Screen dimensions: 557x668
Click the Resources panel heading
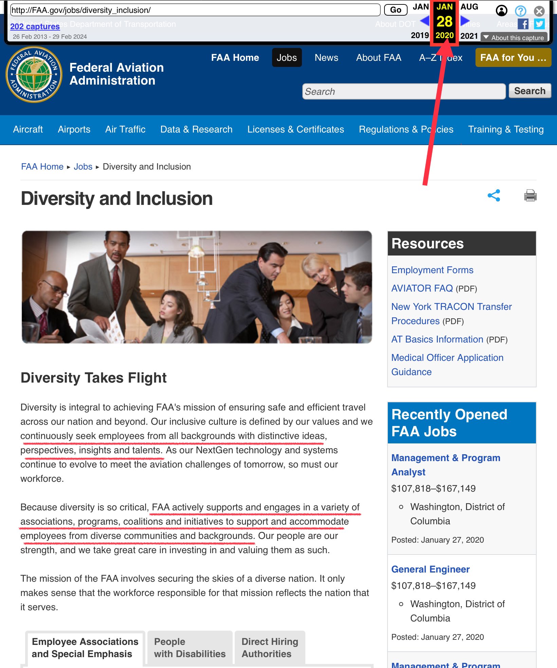pos(462,243)
